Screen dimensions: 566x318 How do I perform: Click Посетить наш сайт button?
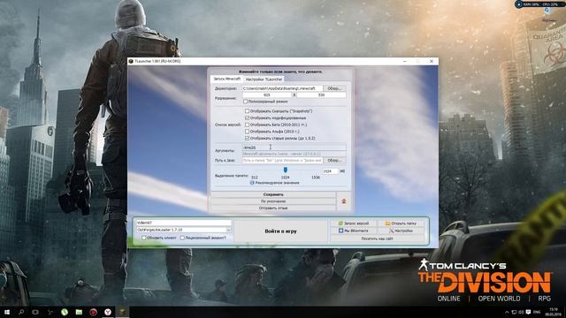(x=378, y=238)
